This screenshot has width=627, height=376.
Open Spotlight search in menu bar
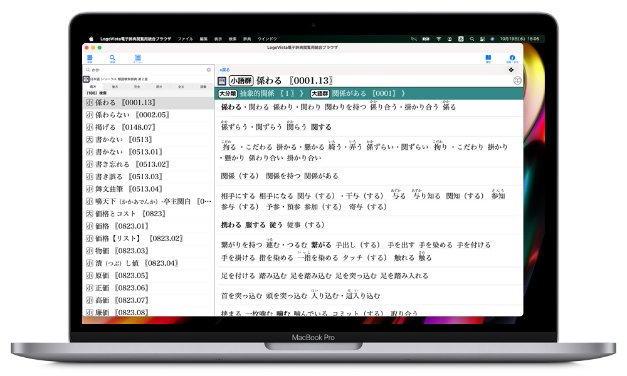click(472, 39)
